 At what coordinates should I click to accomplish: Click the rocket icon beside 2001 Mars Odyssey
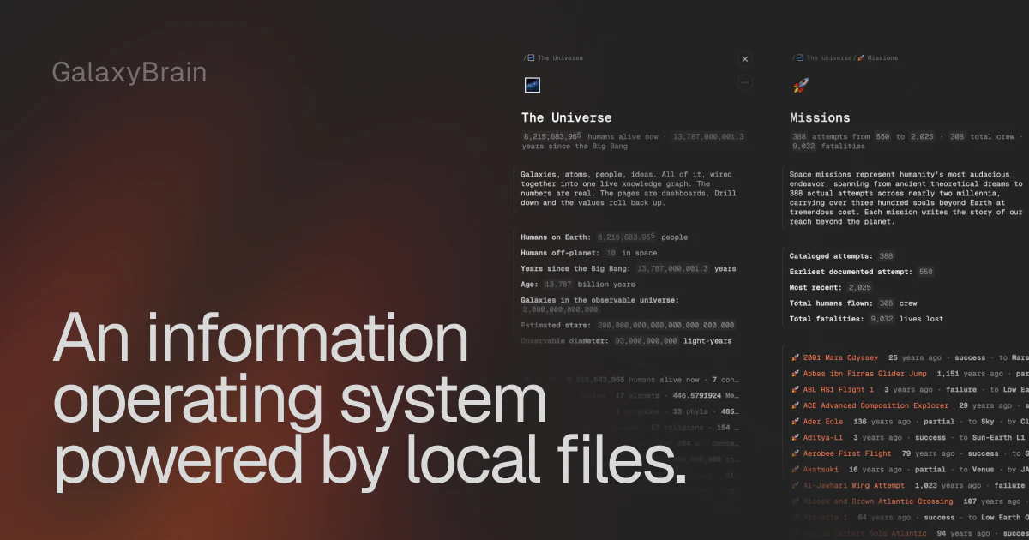tap(796, 357)
